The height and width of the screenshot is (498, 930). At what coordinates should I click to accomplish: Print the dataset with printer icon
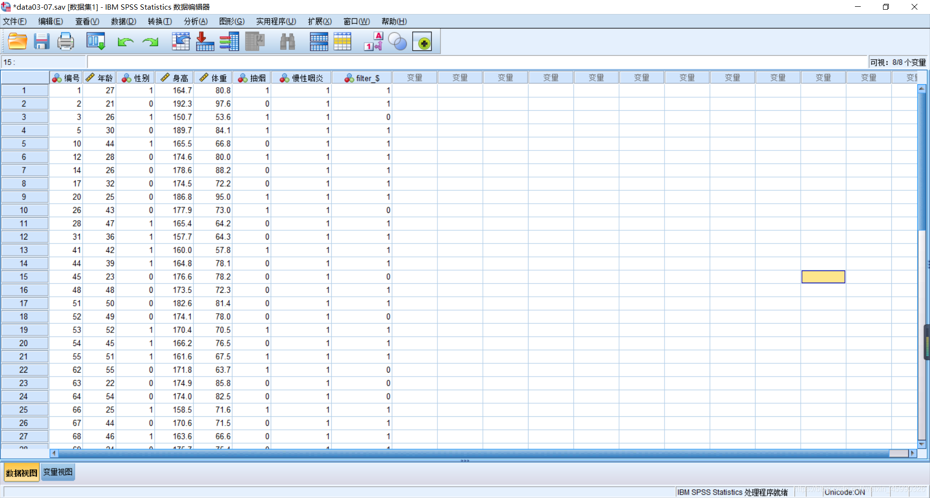[66, 42]
